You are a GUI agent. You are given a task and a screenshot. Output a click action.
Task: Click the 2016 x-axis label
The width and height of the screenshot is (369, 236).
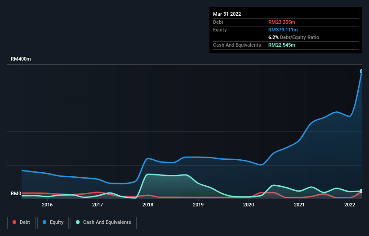[47, 205]
